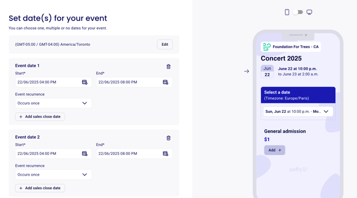
Task: Click the right arrow beside phone preview
Action: (x=246, y=71)
